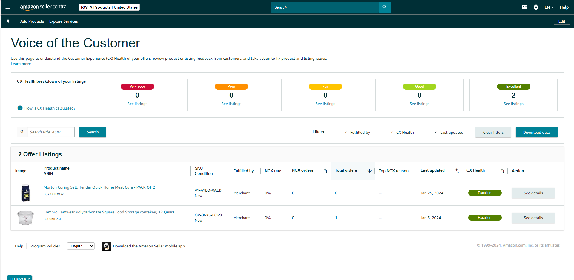The width and height of the screenshot is (574, 280).
Task: Click the teal Search button
Action: click(93, 132)
